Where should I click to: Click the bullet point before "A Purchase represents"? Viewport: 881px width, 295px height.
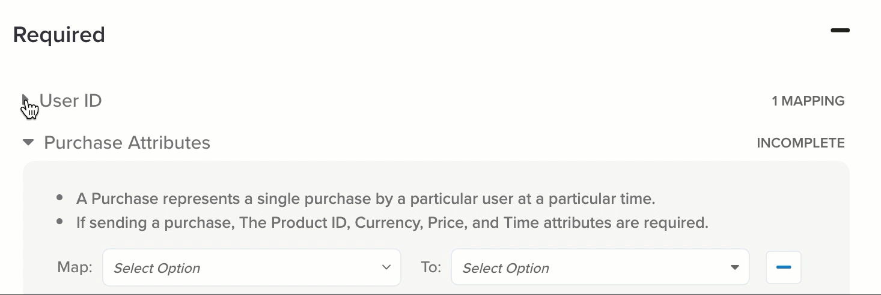pyautogui.click(x=59, y=197)
